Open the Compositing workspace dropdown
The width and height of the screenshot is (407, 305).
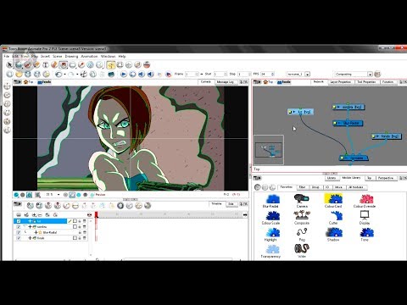tap(370, 75)
